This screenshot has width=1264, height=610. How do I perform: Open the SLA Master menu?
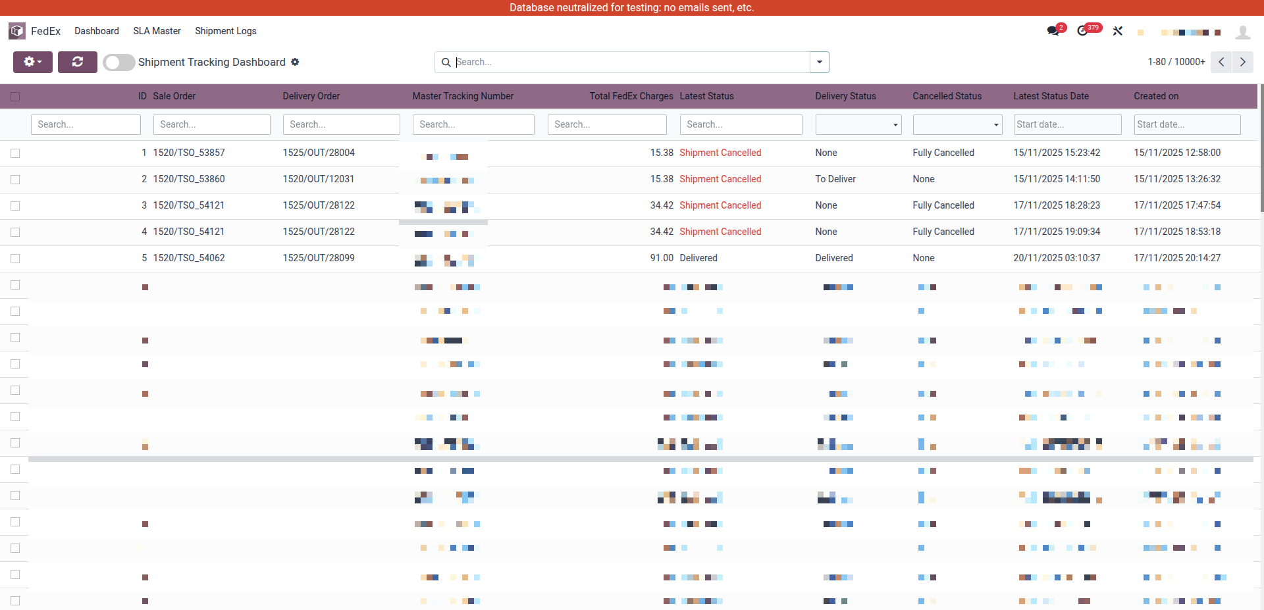[x=157, y=31]
